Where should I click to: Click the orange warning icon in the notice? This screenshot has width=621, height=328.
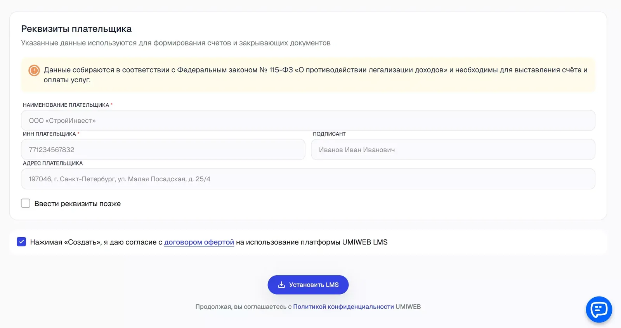34,70
